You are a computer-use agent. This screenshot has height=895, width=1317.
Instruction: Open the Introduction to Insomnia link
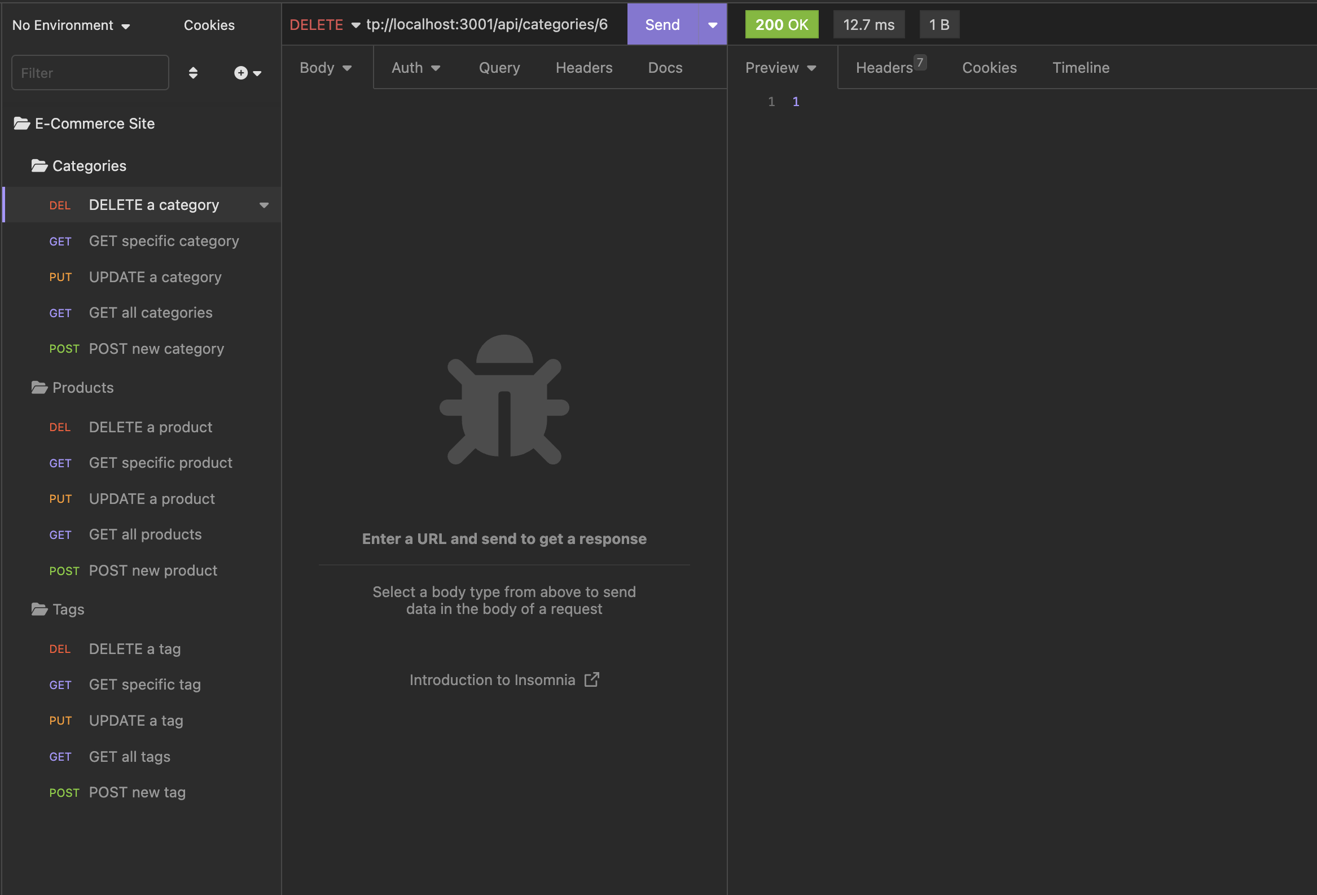(x=492, y=679)
